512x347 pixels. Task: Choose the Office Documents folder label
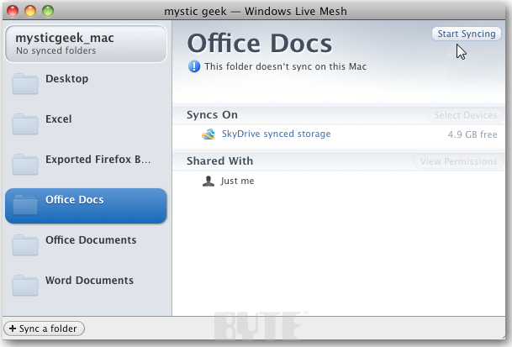[x=91, y=240]
